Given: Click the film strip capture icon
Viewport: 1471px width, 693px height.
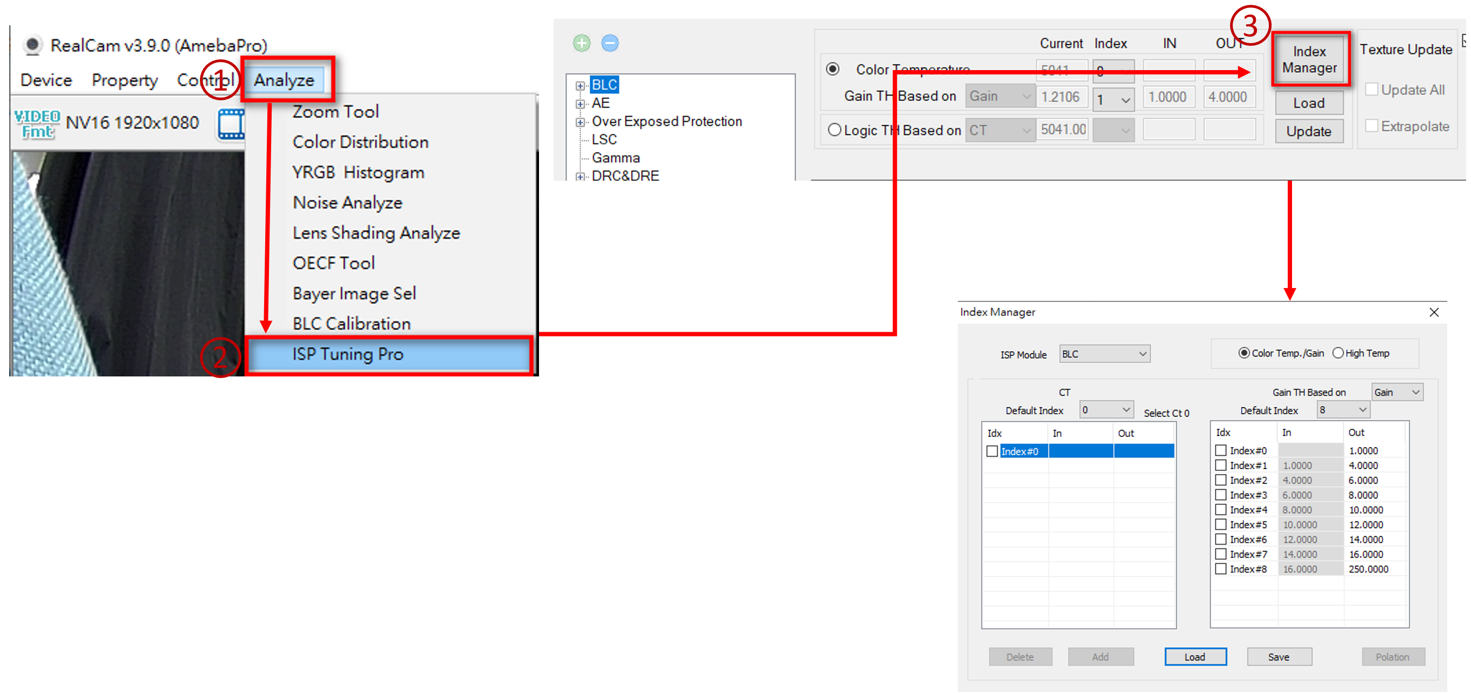Looking at the screenshot, I should coord(231,124).
